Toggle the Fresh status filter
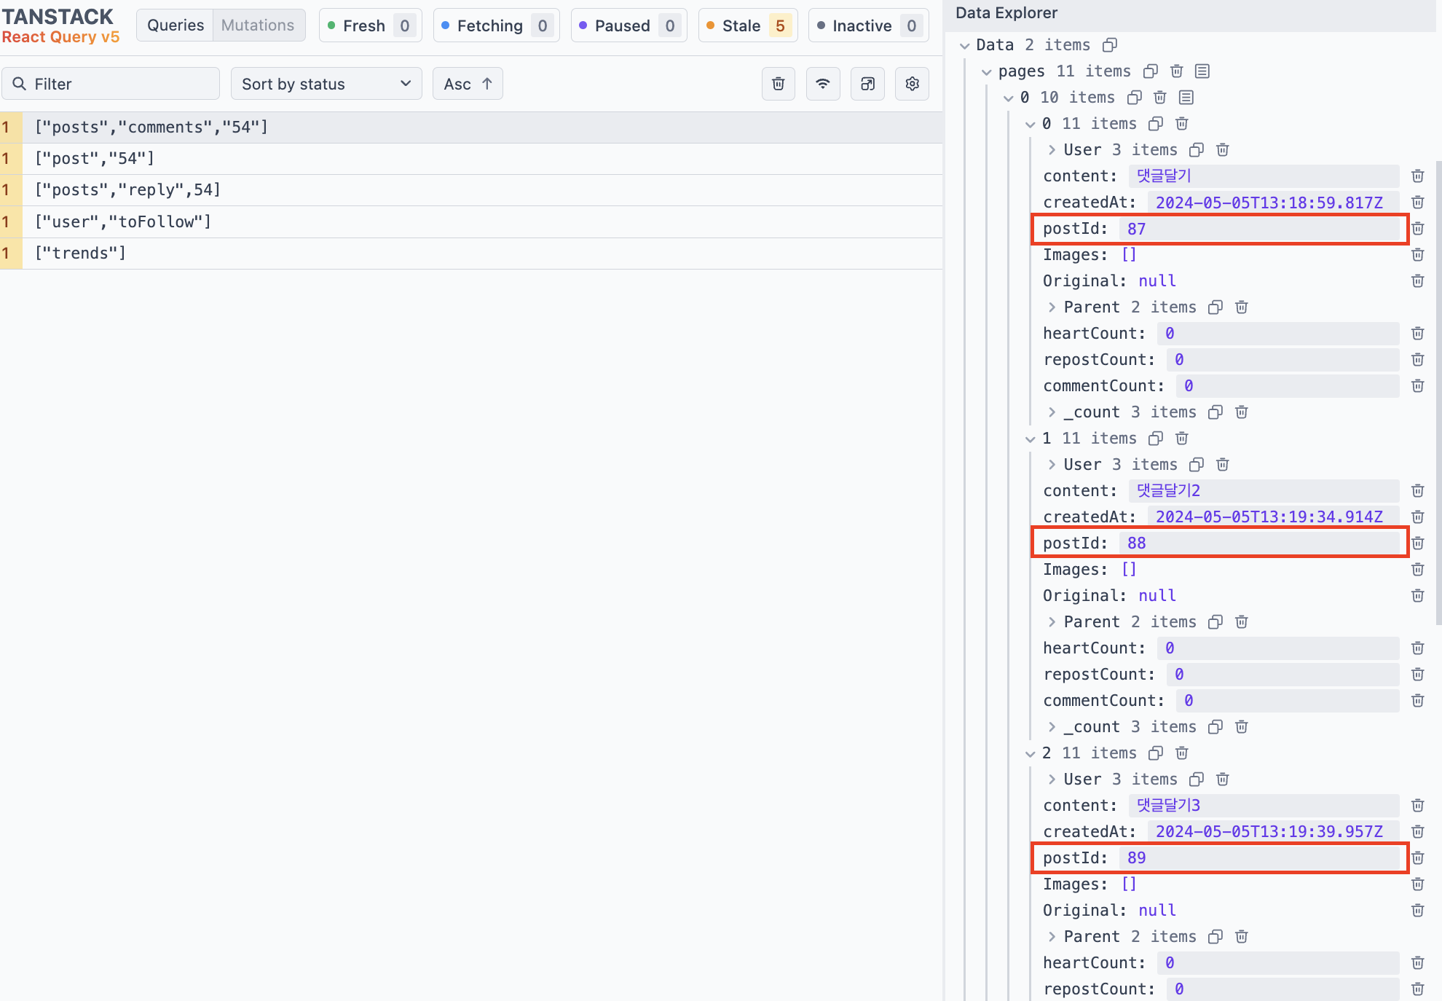This screenshot has width=1442, height=1001. point(371,25)
